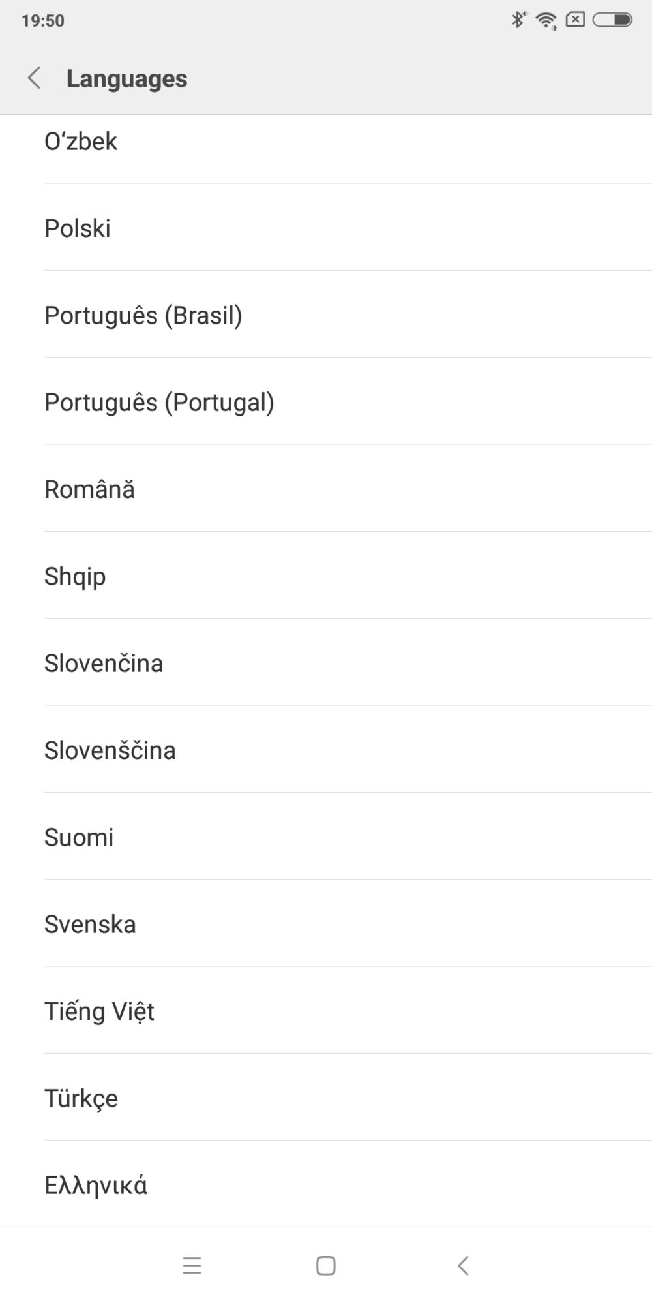This screenshot has width=652, height=1305.
Task: Tap the back arrow beside Languages
Action: coord(35,78)
